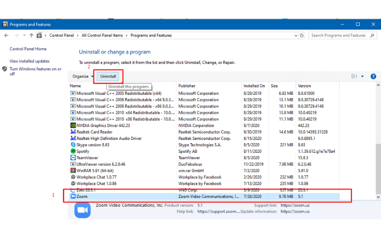The image size is (381, 238).
Task: Open the recent locations dropdown chevron
Action: point(24,35)
